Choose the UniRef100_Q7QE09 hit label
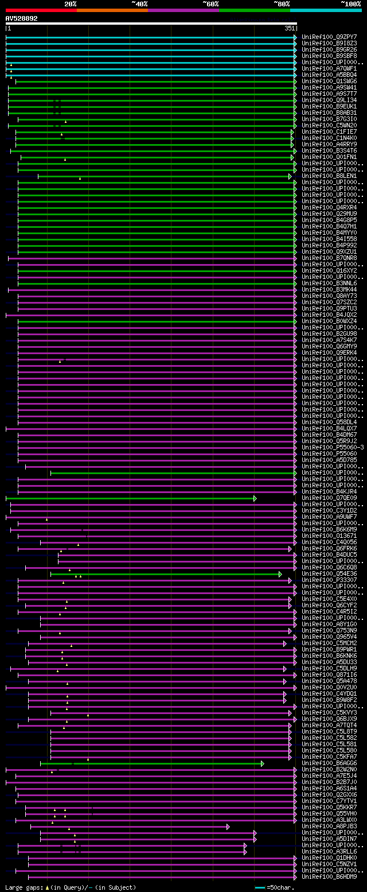 tap(329, 498)
